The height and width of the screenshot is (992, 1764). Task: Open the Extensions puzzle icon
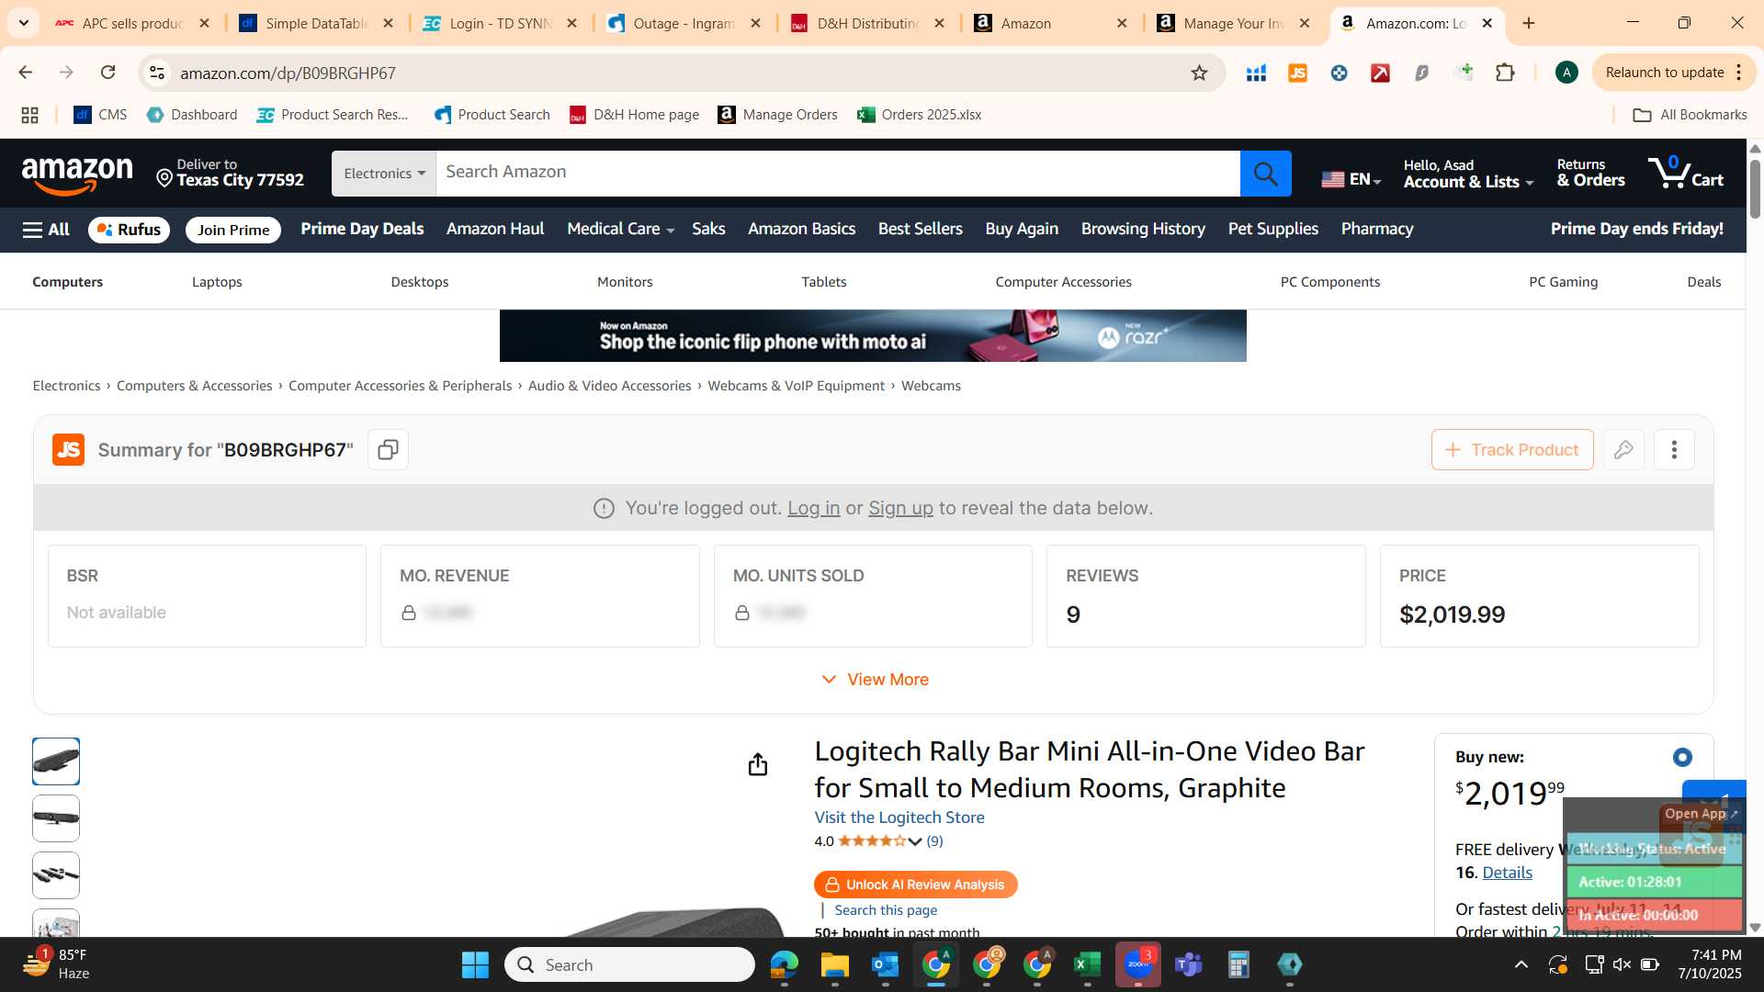pos(1505,73)
